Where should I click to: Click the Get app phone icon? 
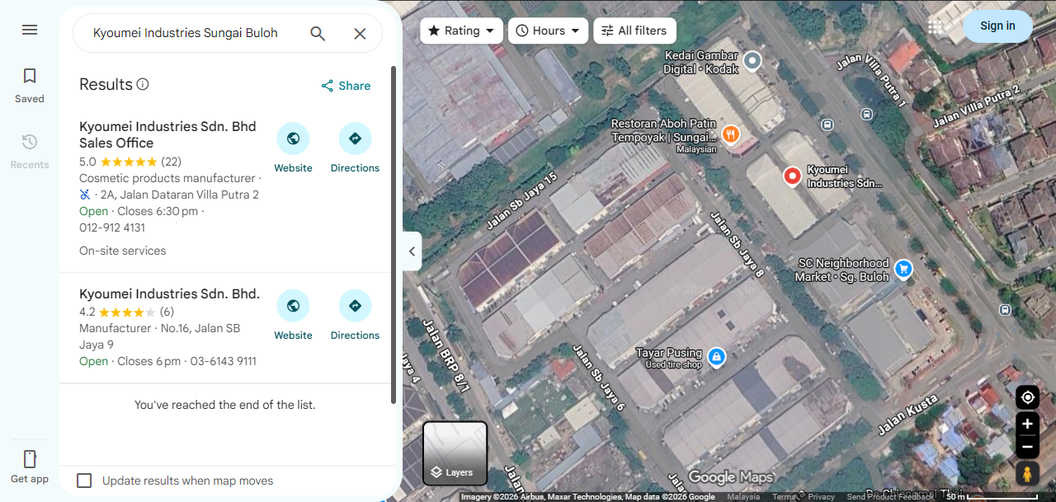pyautogui.click(x=30, y=459)
